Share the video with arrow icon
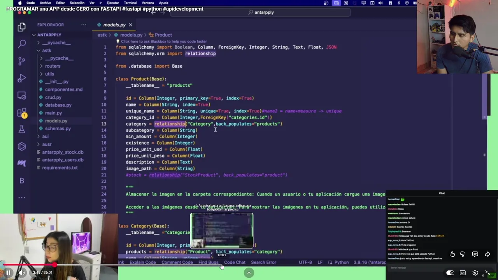The image size is (498, 280). pyautogui.click(x=487, y=254)
